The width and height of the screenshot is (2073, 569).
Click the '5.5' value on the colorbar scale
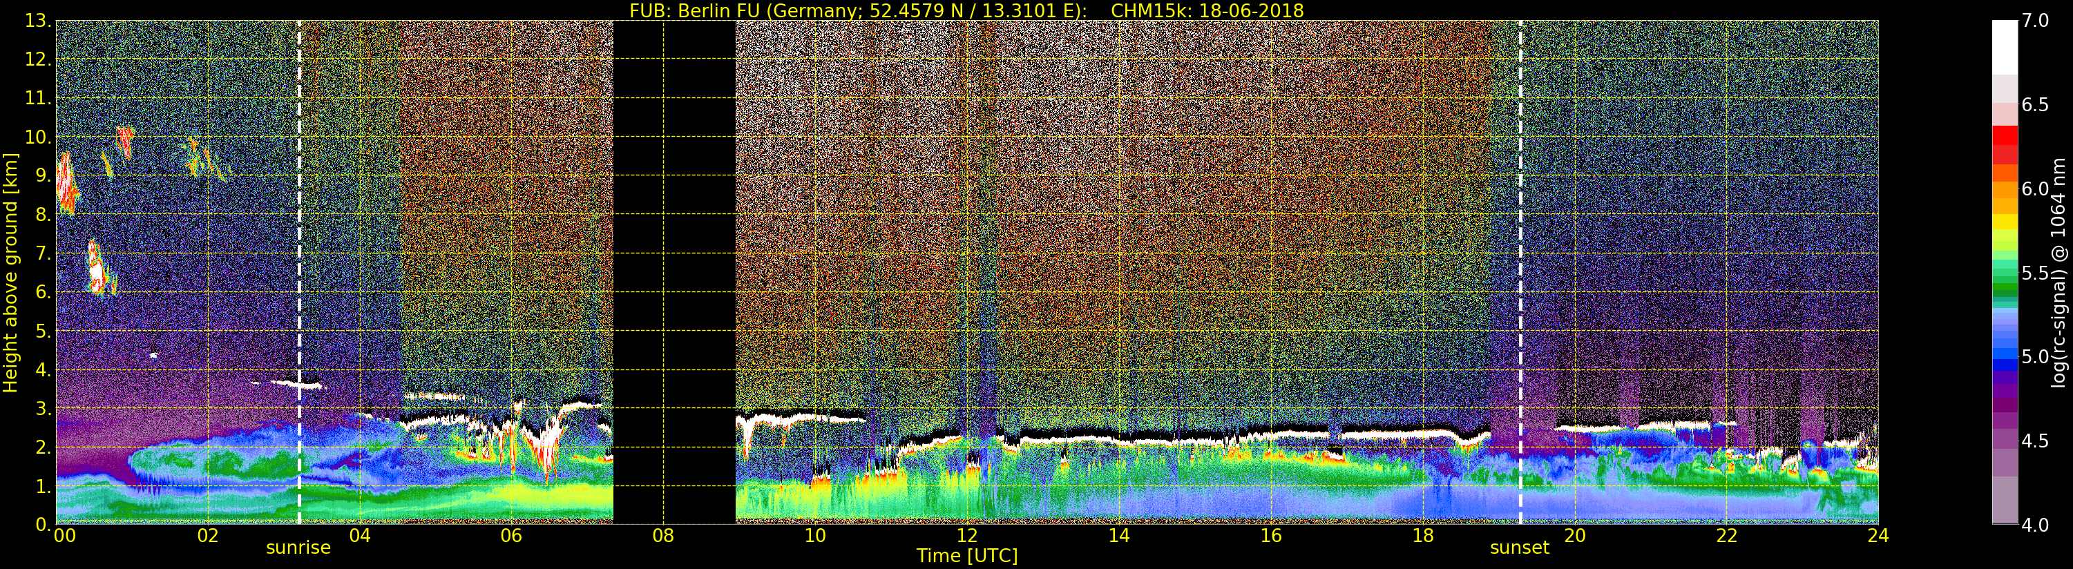click(x=2036, y=273)
